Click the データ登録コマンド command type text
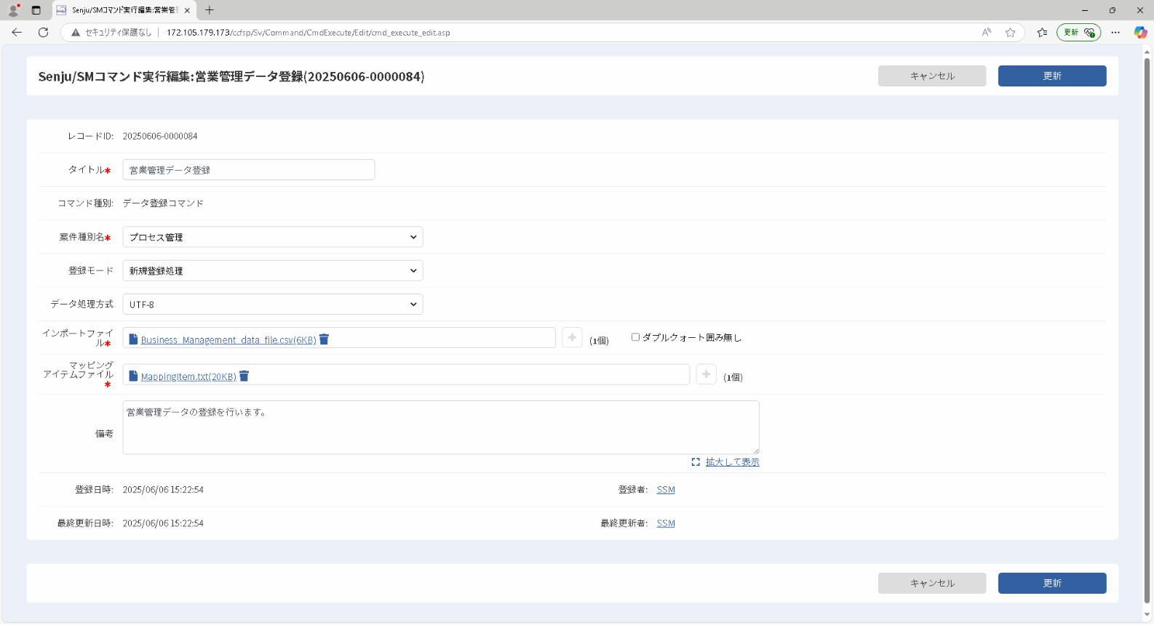 coord(163,203)
